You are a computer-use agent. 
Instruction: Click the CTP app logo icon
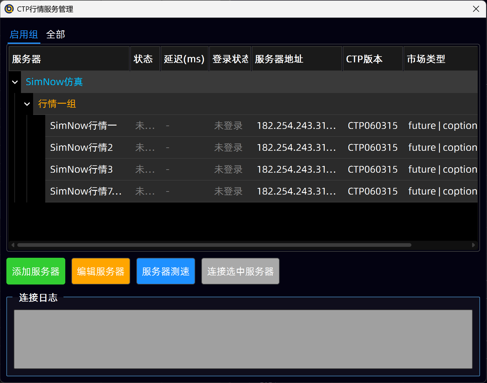(9, 9)
